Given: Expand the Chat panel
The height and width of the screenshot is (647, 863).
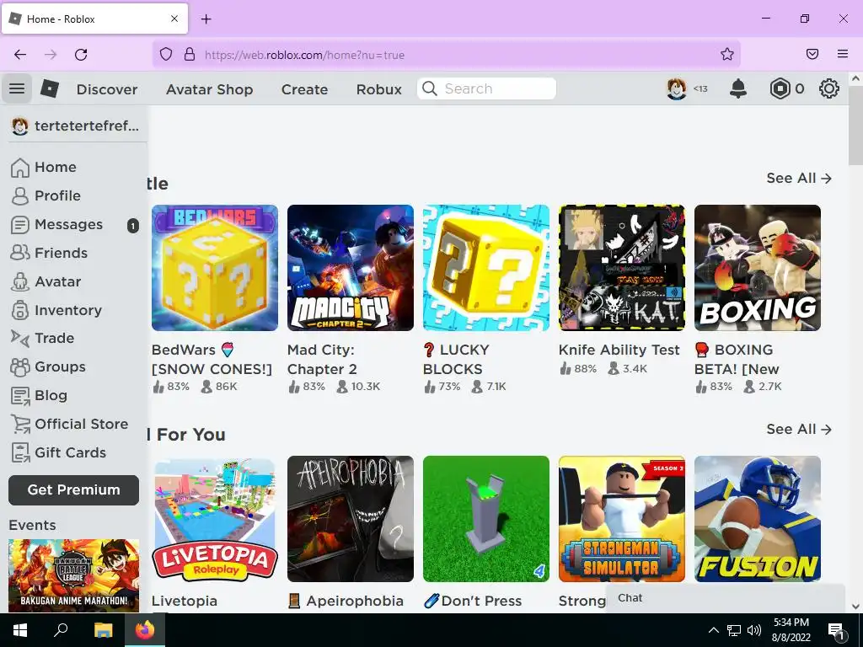Looking at the screenshot, I should tap(726, 598).
